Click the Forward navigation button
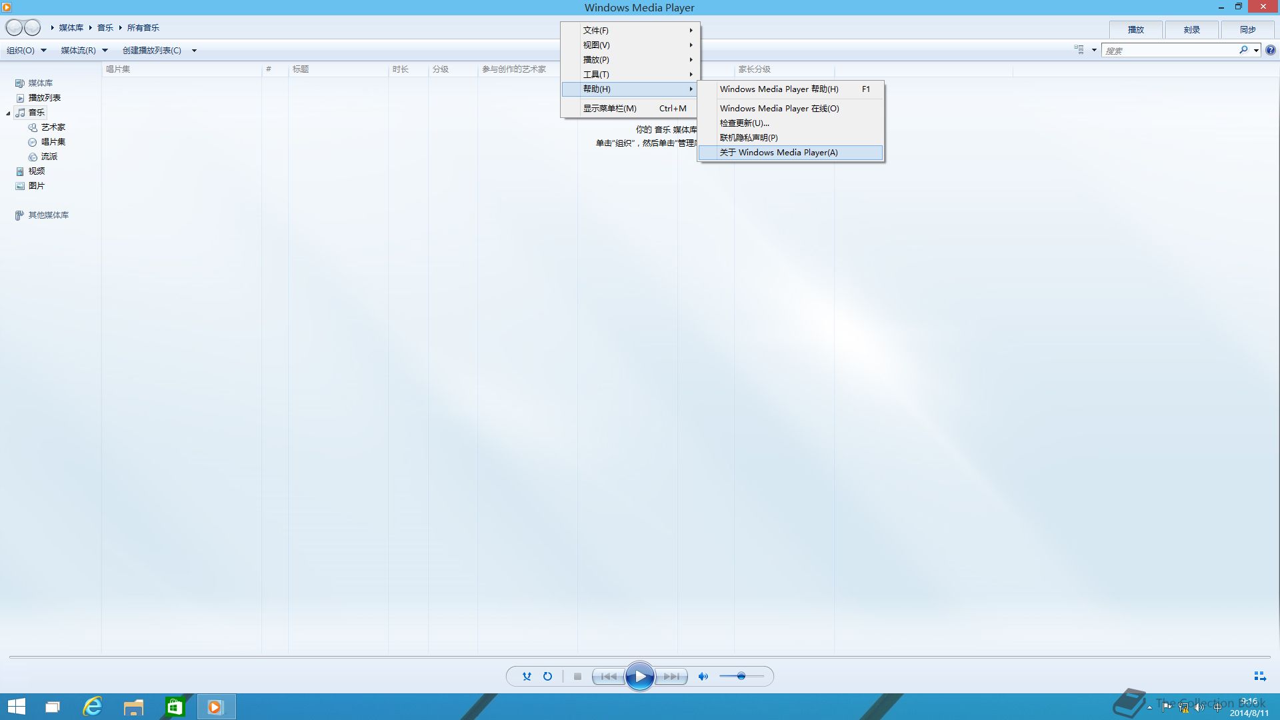Screen dimensions: 1280x720 [x=32, y=27]
